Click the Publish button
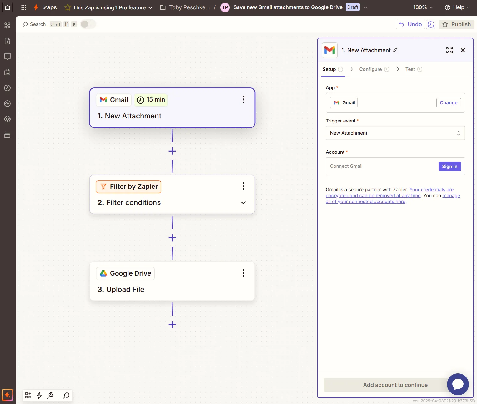477x404 pixels. point(457,24)
